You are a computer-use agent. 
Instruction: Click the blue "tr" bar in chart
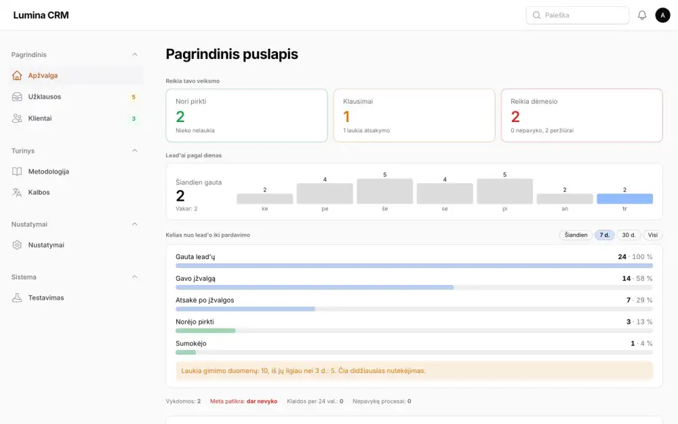[x=625, y=199]
